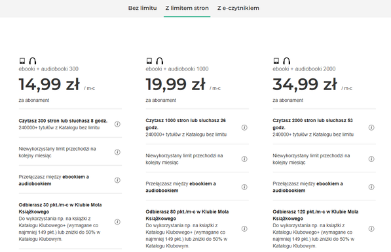Open the info icon for '80 pkt./m-c' club points

pyautogui.click(x=244, y=228)
